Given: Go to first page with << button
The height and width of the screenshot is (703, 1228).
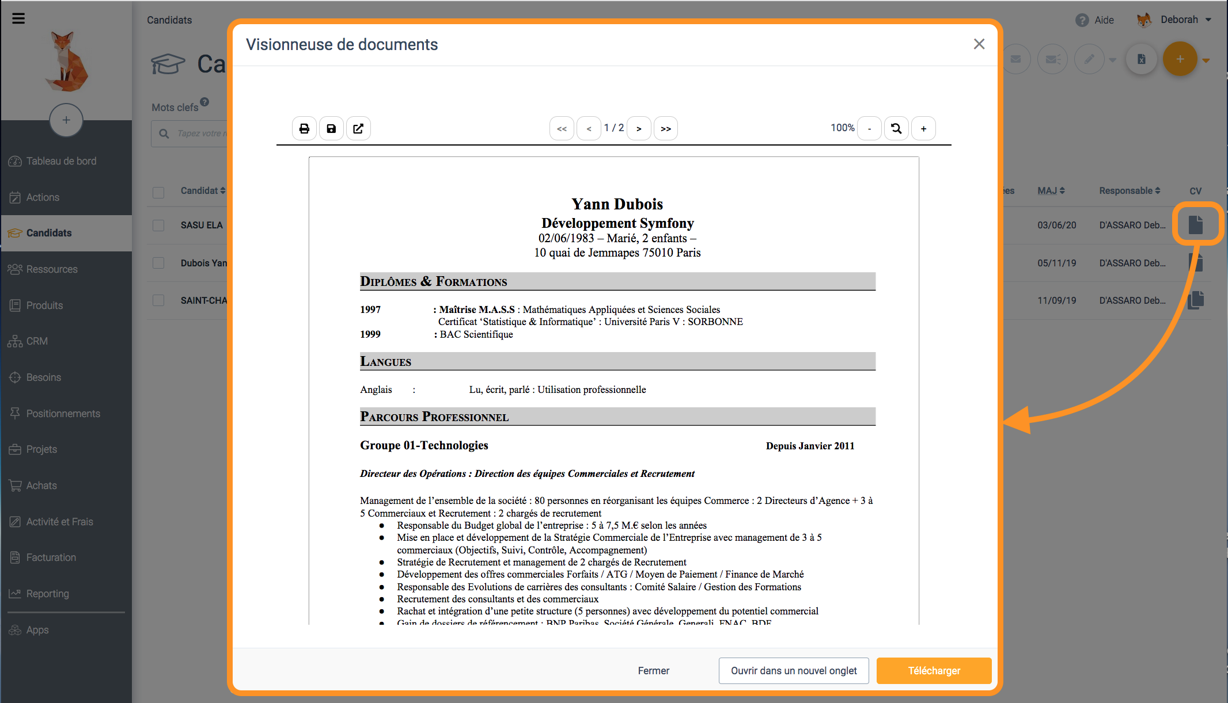Looking at the screenshot, I should (562, 128).
